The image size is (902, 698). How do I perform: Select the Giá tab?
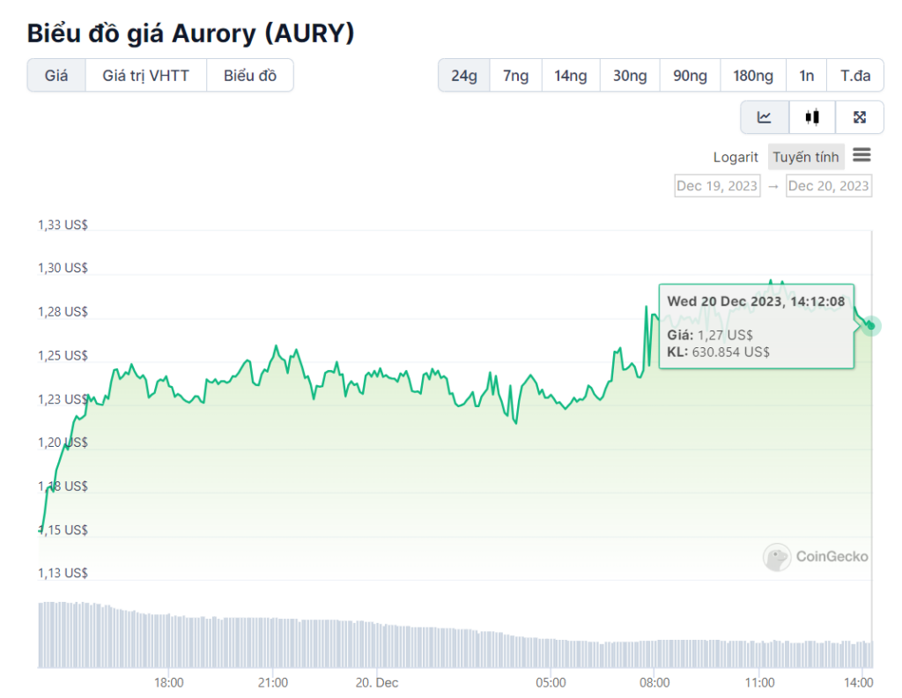[x=56, y=76]
